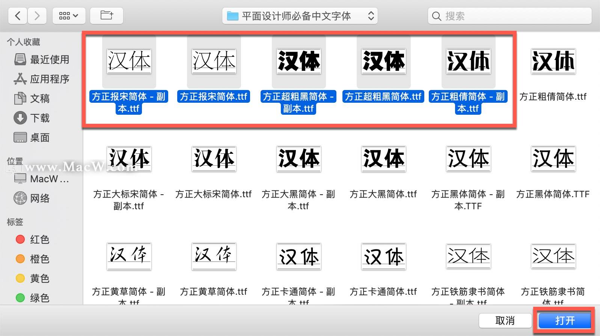Click the file name 方正粗倩简体.ttf
Viewport: 600px width, 336px height.
pos(553,97)
